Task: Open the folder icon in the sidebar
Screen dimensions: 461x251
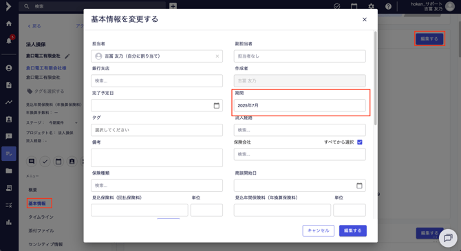Action: (x=9, y=171)
